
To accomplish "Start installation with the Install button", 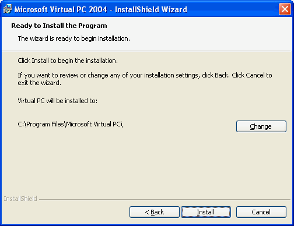I will pos(206,212).
